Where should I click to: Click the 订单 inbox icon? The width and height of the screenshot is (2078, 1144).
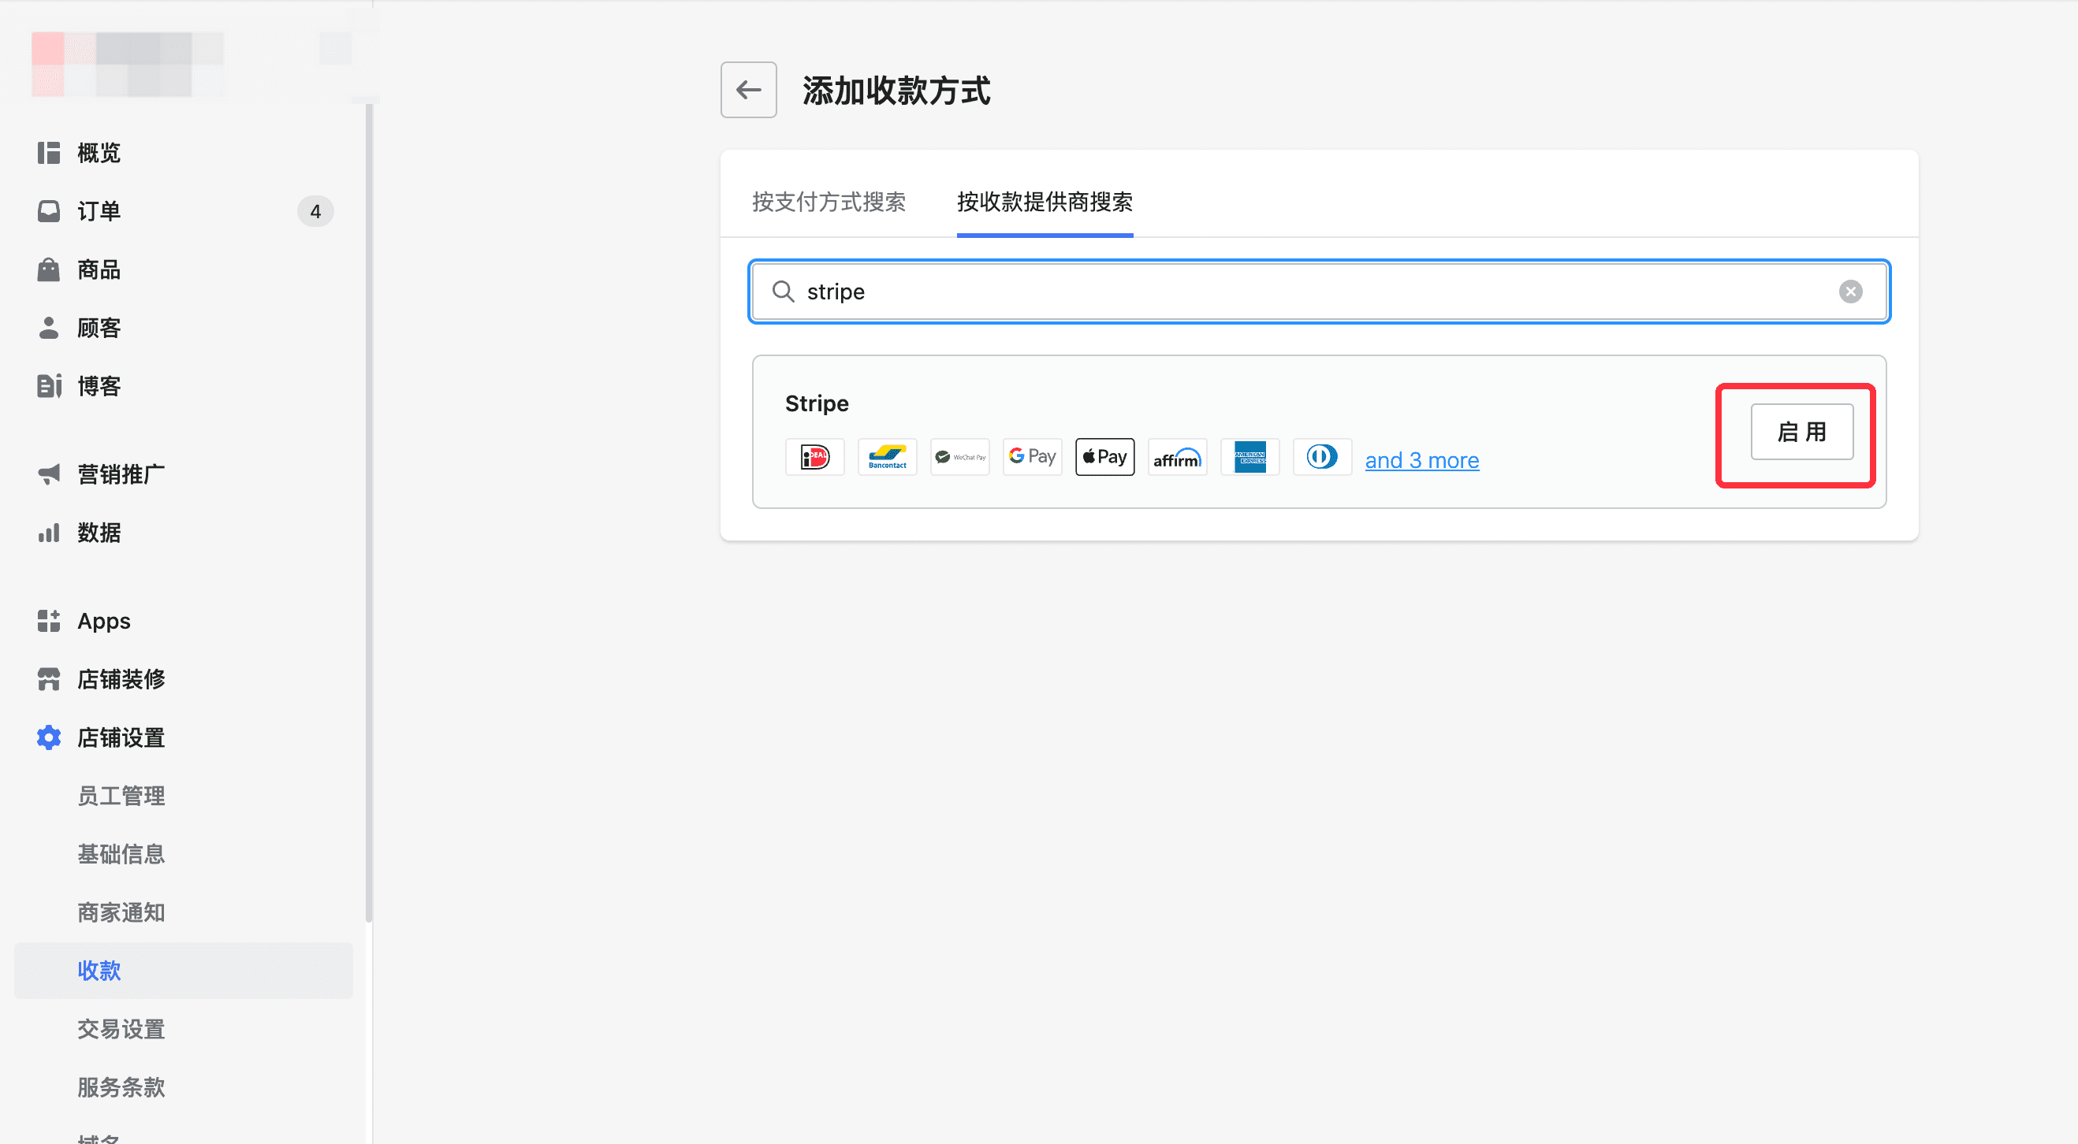point(48,211)
